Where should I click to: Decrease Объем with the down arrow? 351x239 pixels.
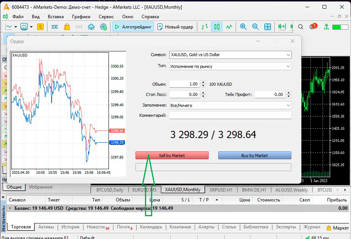pyautogui.click(x=203, y=86)
